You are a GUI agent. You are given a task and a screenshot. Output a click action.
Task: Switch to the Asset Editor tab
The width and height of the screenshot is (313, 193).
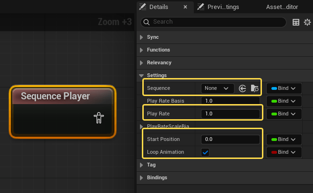click(x=282, y=7)
